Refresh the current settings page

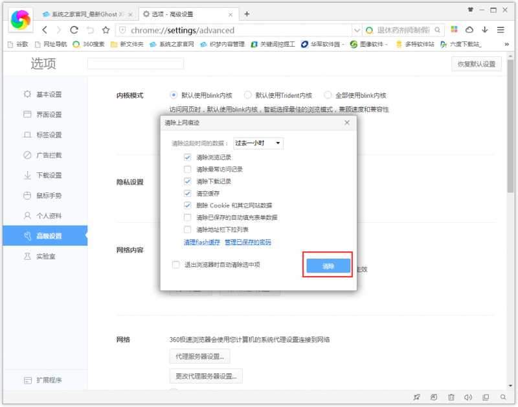coord(75,30)
